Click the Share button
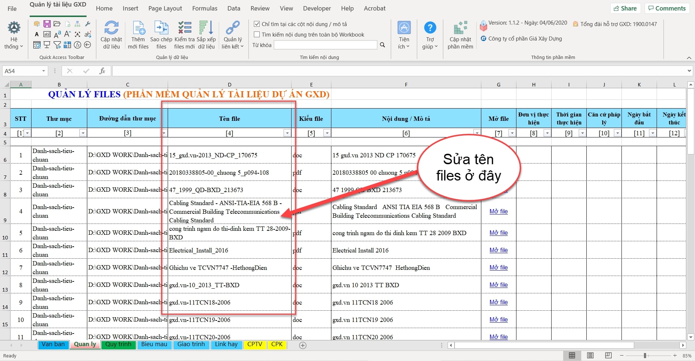Image resolution: width=695 pixels, height=361 pixels. pyautogui.click(x=625, y=8)
